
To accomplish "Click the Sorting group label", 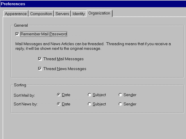I will point(20,85).
